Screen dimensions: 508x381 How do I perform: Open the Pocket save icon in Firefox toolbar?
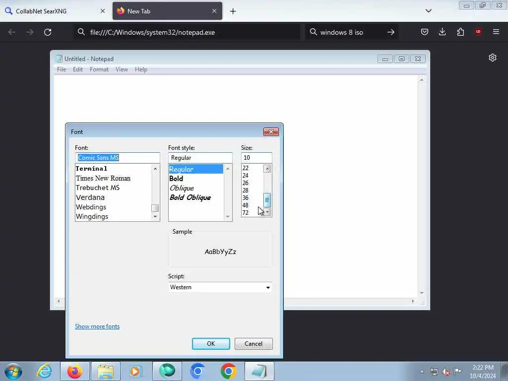[425, 32]
